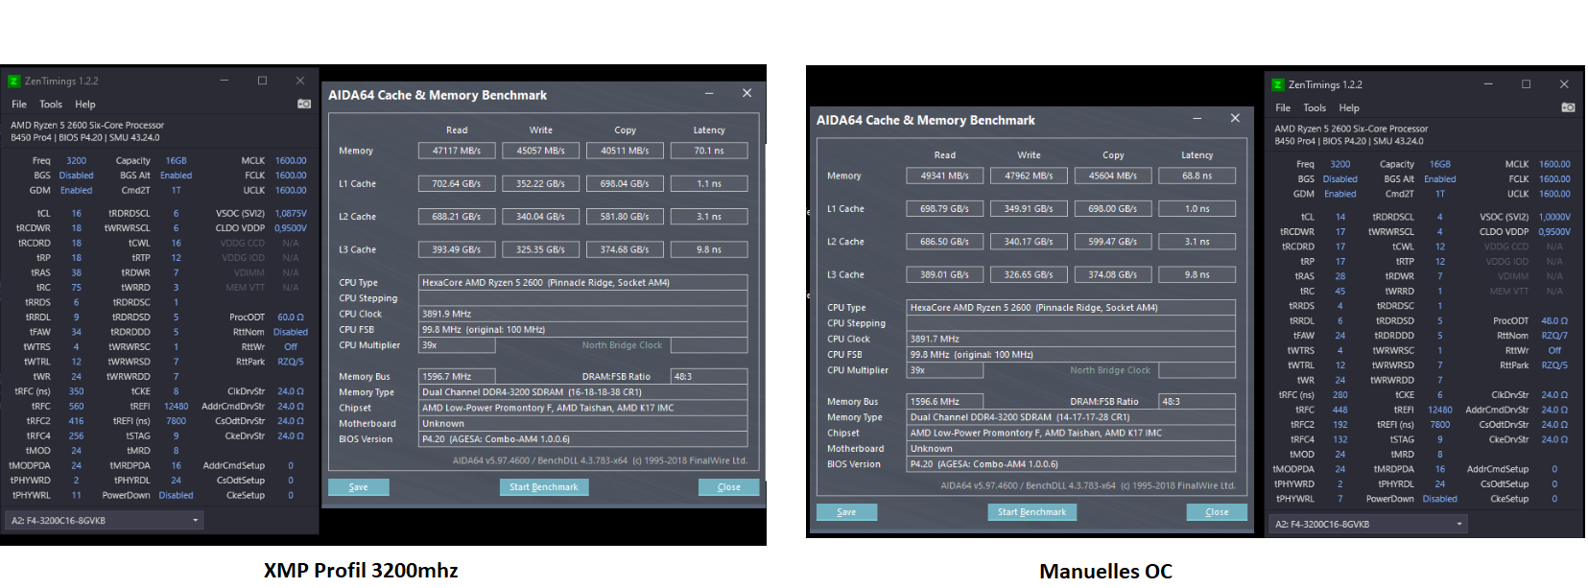The image size is (1588, 588).
Task: Click tRFC value 560 in XMP Profil
Action: coord(76,407)
